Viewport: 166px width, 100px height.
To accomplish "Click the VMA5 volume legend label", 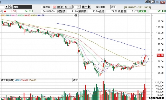I will tap(18, 80).
